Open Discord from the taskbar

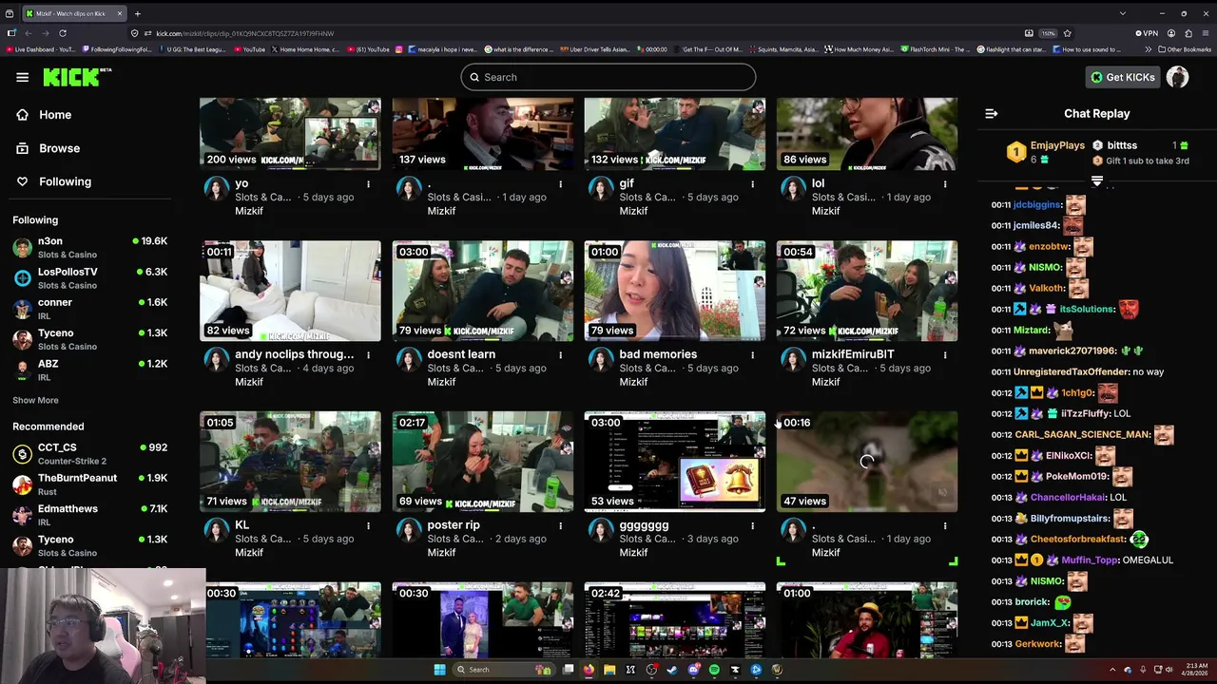(693, 670)
